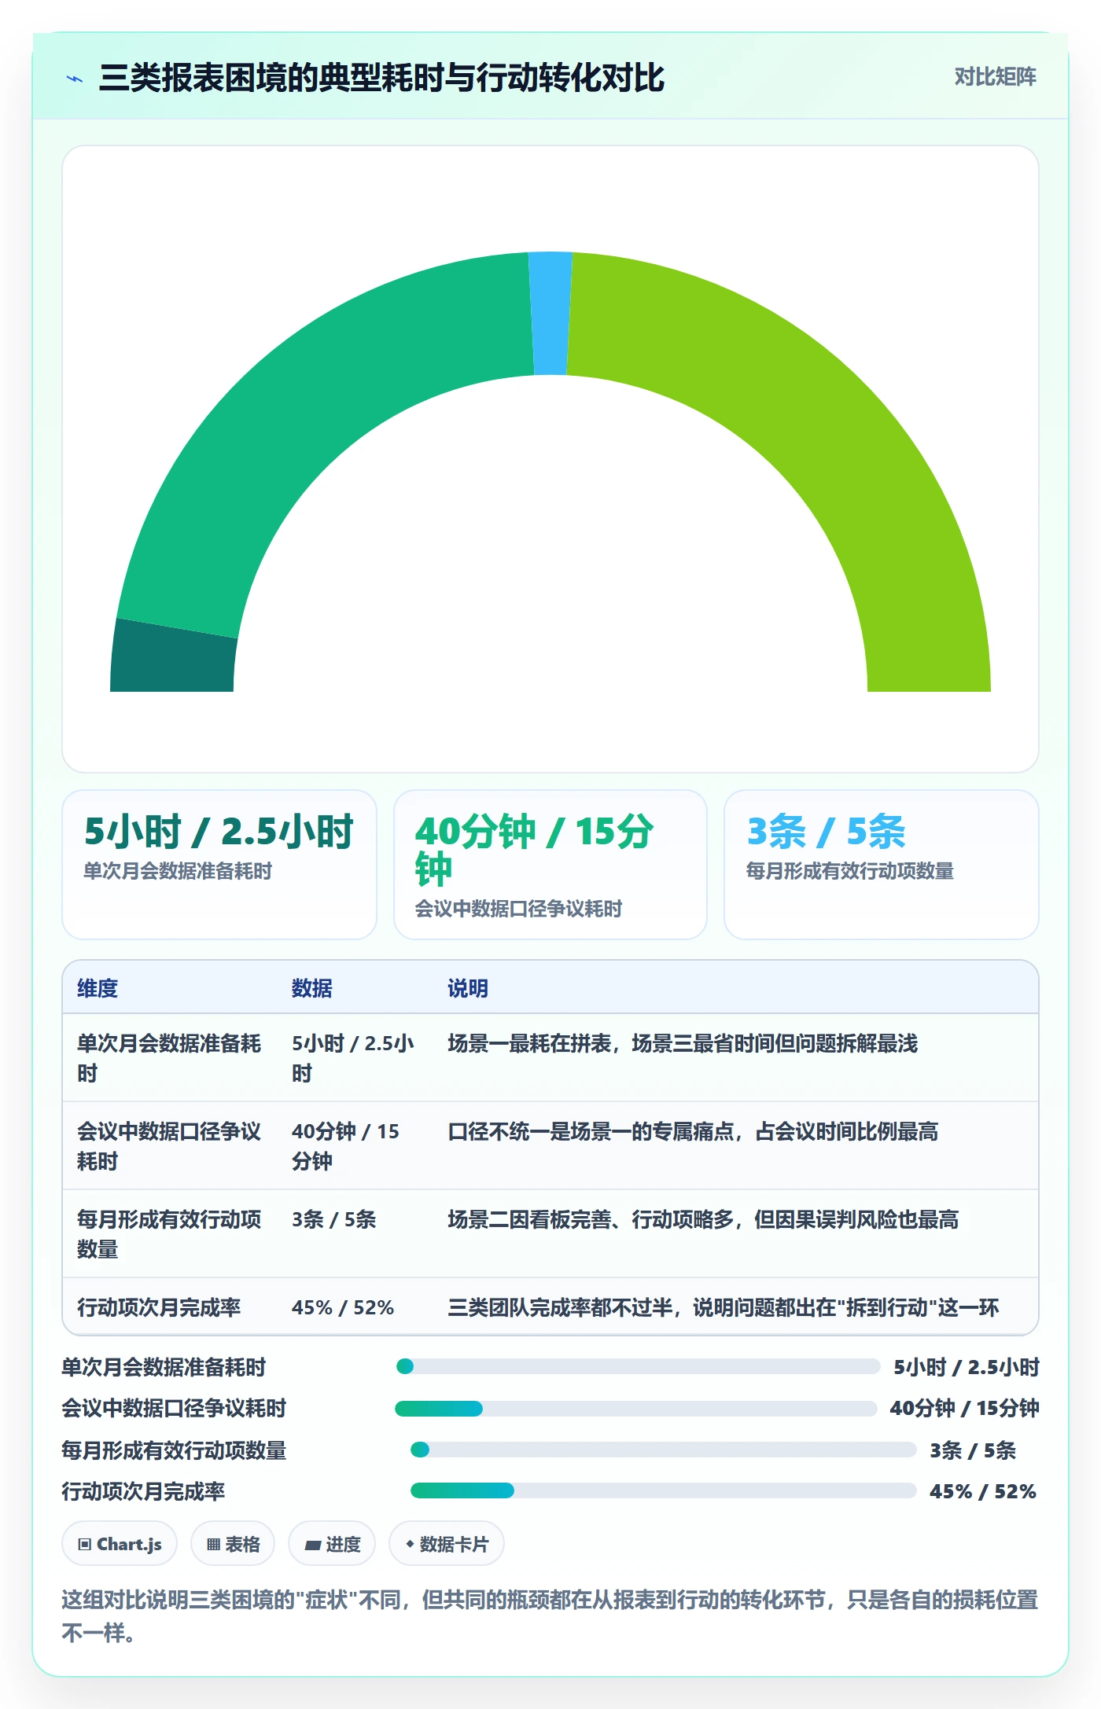Select the small blue segment of the gauge chart
This screenshot has height=1709, width=1101.
tap(550, 313)
